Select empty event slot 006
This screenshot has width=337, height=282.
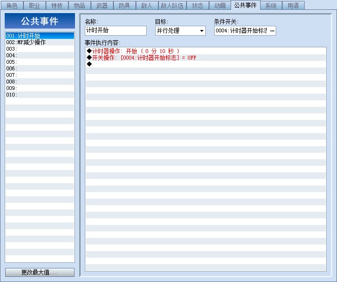(x=40, y=68)
